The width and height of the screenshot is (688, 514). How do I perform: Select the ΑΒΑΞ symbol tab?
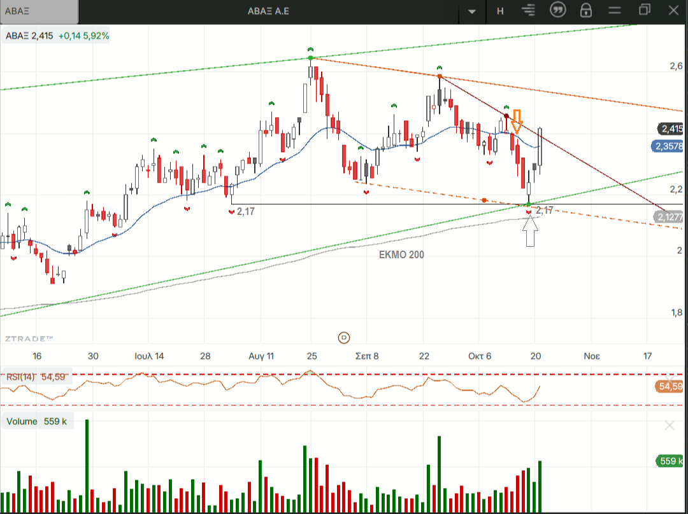pyautogui.click(x=38, y=11)
